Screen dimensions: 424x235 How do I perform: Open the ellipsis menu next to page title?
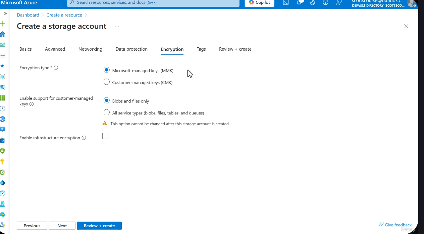[117, 26]
